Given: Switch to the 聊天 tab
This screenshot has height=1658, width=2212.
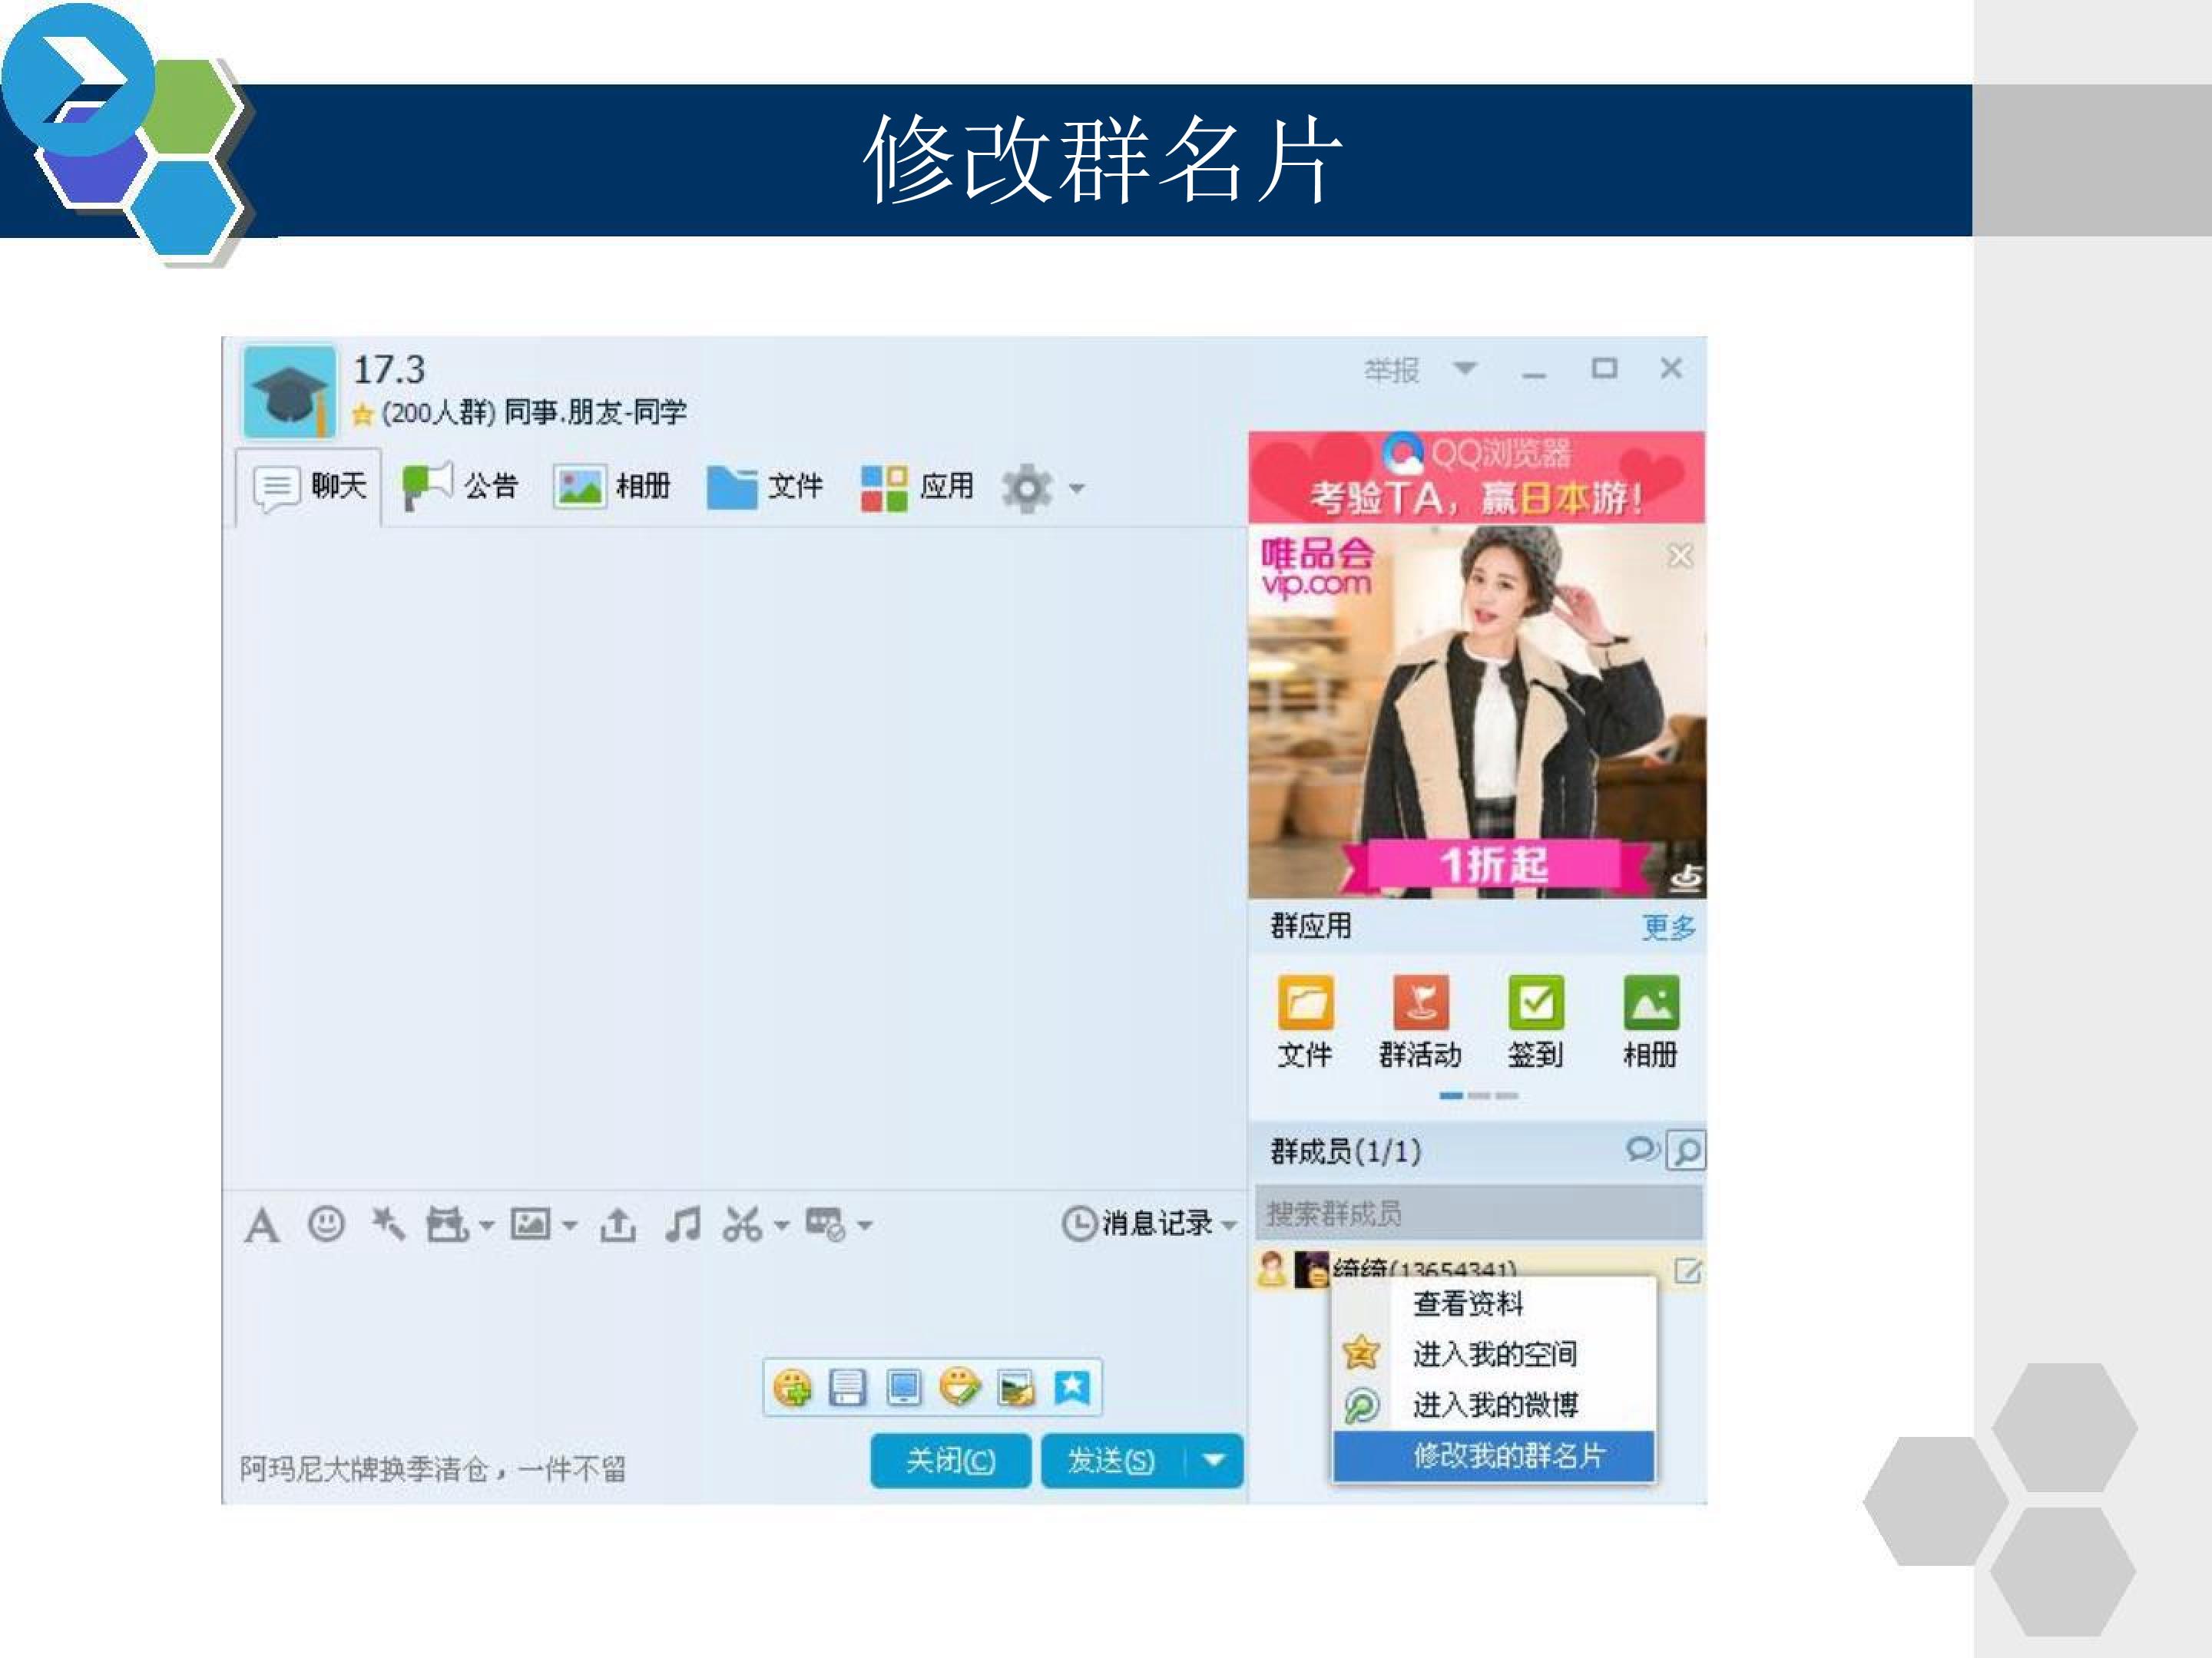Looking at the screenshot, I should click(x=309, y=487).
